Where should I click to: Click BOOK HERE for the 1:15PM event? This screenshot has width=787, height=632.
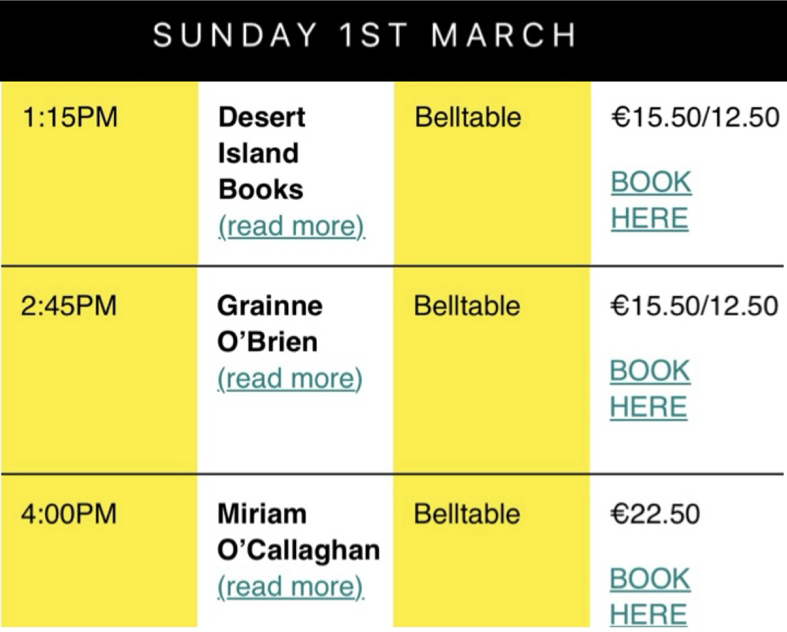pyautogui.click(x=650, y=201)
